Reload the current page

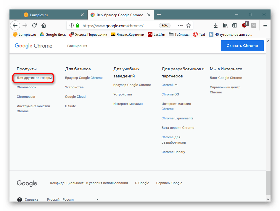34,25
